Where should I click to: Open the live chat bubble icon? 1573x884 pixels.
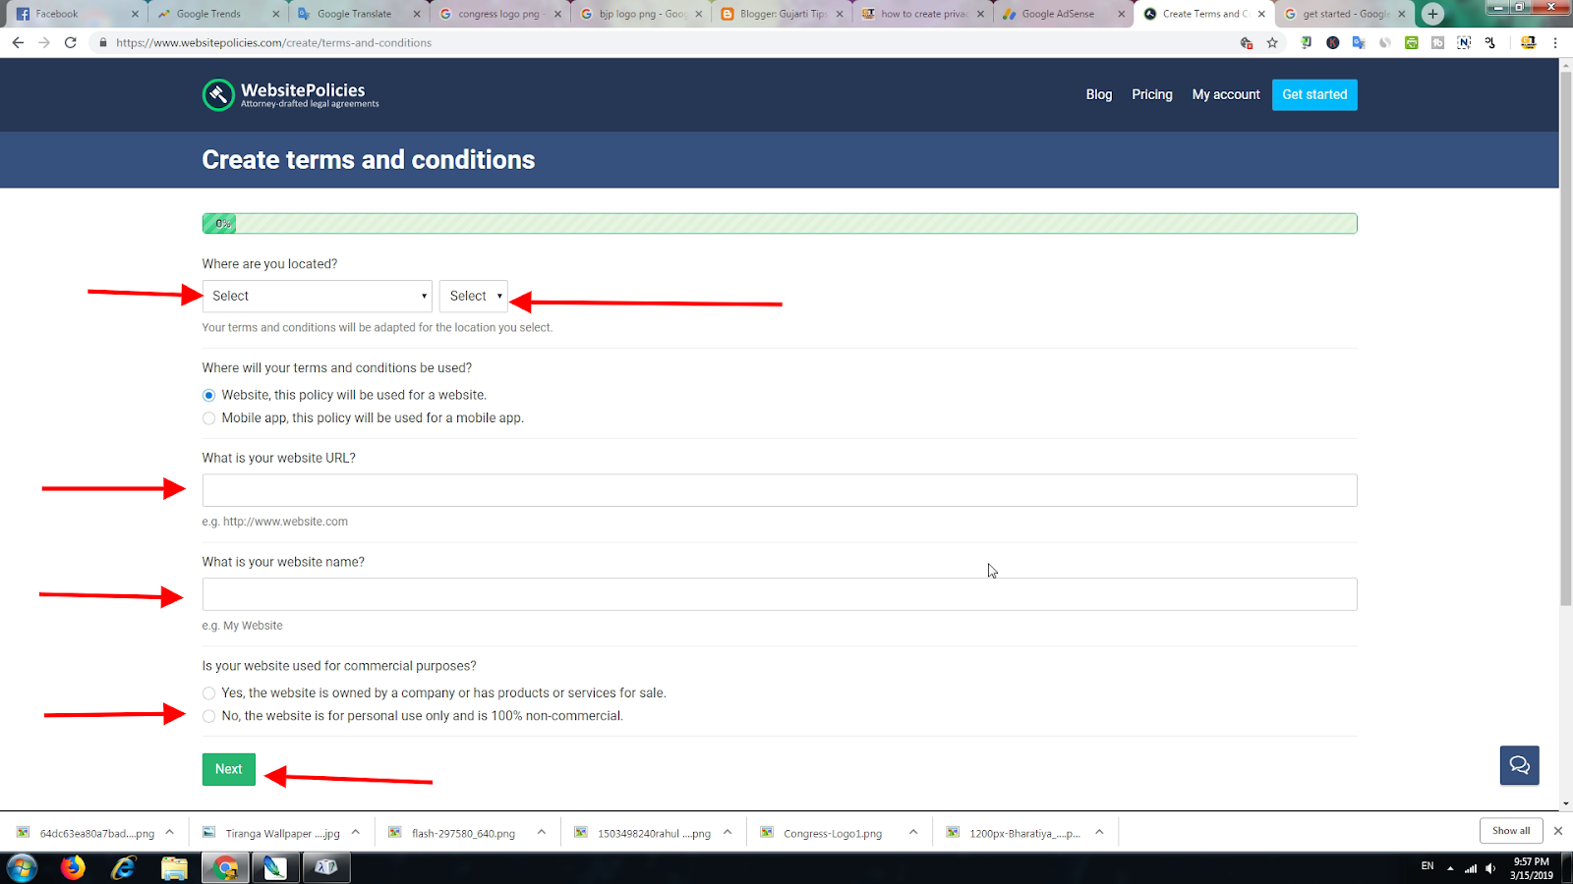pos(1519,764)
